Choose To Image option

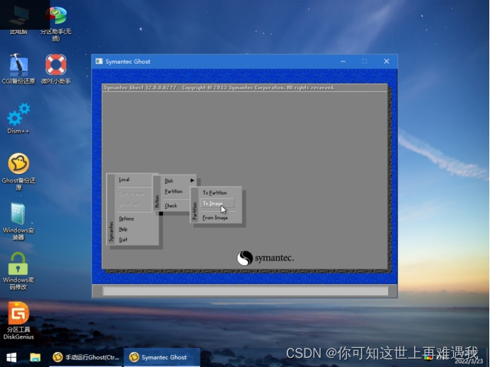(217, 203)
